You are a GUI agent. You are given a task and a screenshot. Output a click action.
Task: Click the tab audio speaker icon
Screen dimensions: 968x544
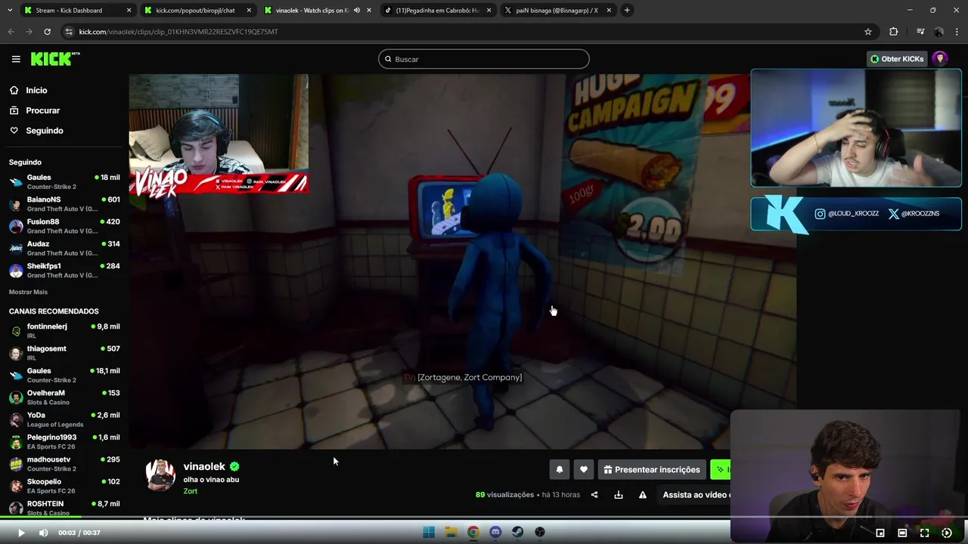coord(357,11)
